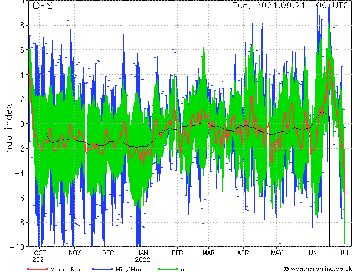
Task: Click the black vertical marker line in June
Action: [329, 181]
